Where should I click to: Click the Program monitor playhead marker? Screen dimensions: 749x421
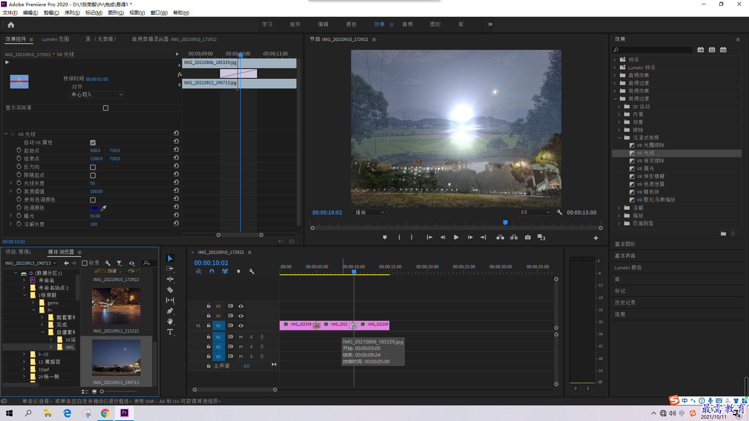[x=505, y=223]
